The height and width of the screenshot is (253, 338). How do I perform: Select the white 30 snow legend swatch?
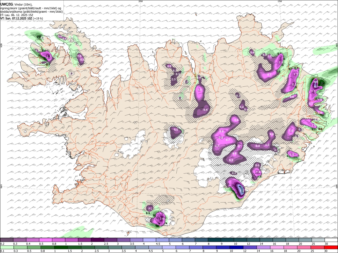pyautogui.click(x=331, y=240)
